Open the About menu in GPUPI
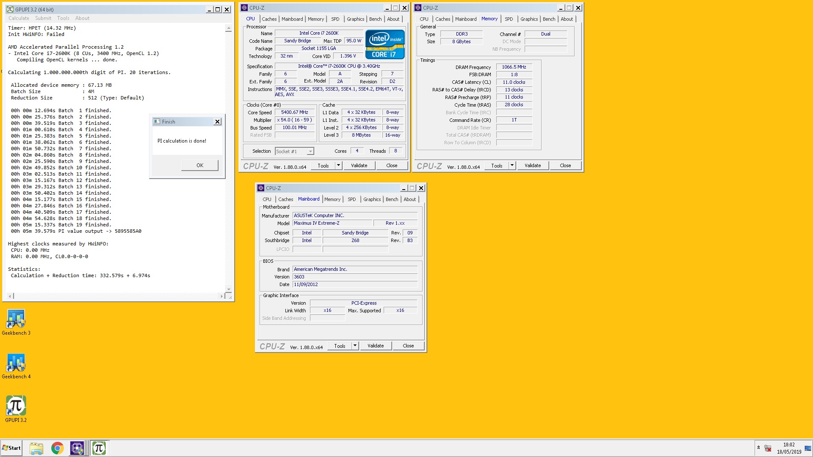The width and height of the screenshot is (813, 457). pos(82,18)
